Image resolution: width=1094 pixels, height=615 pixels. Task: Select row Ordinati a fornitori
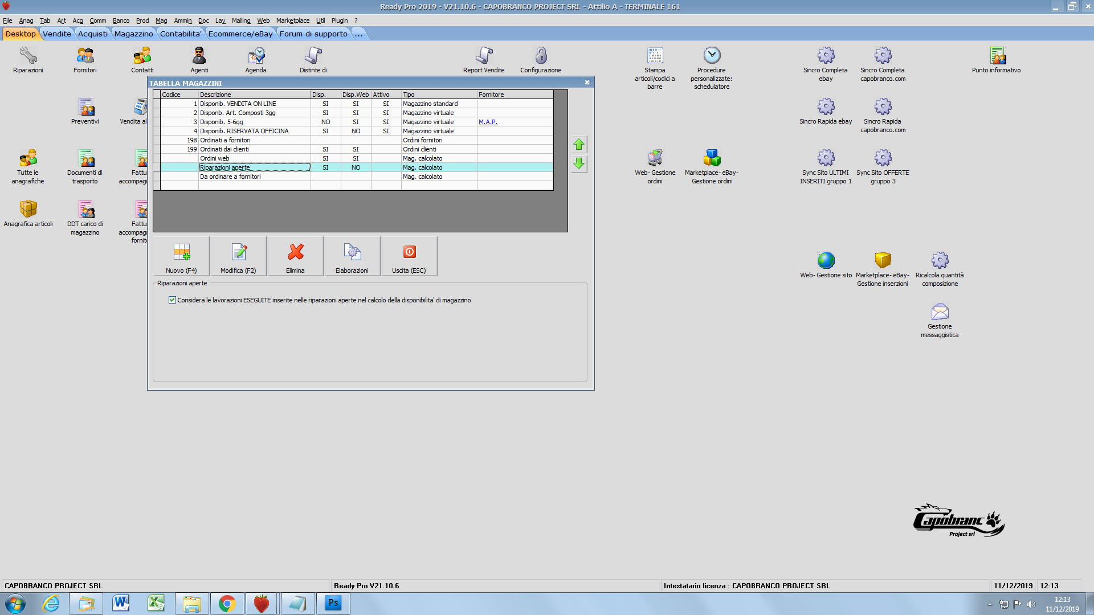click(x=357, y=140)
